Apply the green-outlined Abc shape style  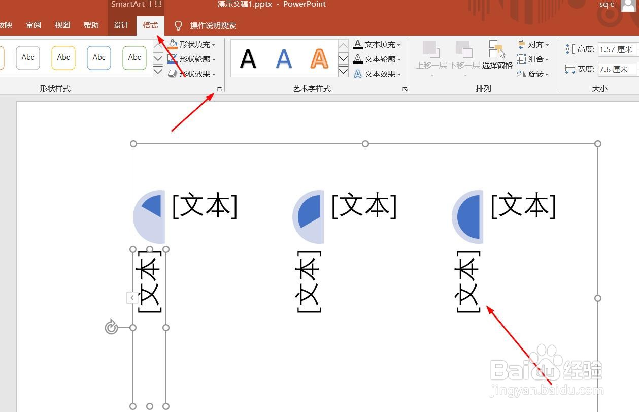(x=134, y=57)
